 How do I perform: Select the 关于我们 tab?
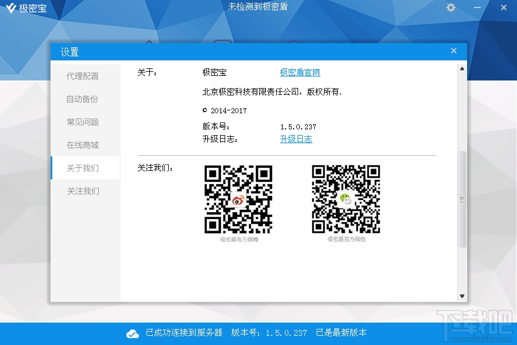[86, 168]
